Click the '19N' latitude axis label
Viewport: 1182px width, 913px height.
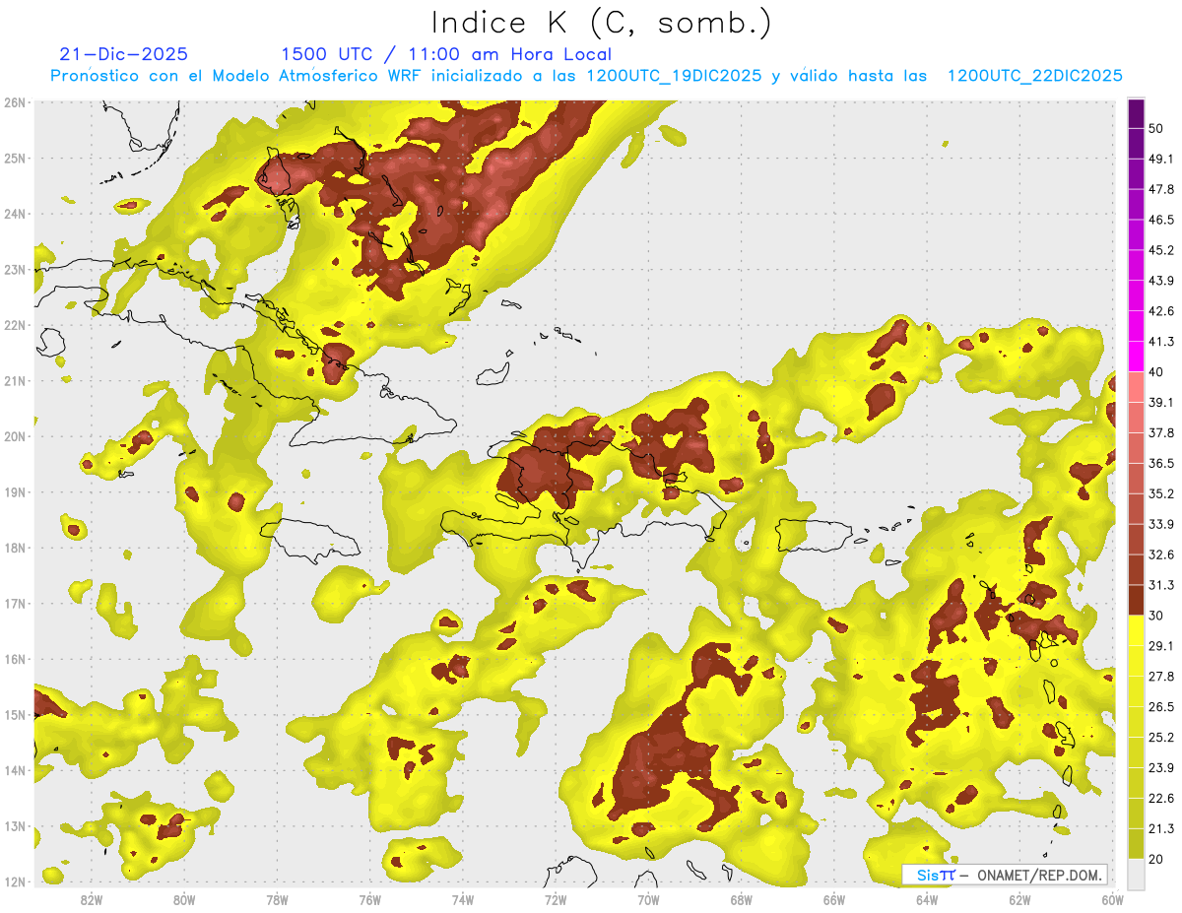[15, 491]
